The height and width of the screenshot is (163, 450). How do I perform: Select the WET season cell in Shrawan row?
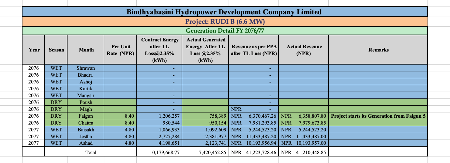coord(56,68)
